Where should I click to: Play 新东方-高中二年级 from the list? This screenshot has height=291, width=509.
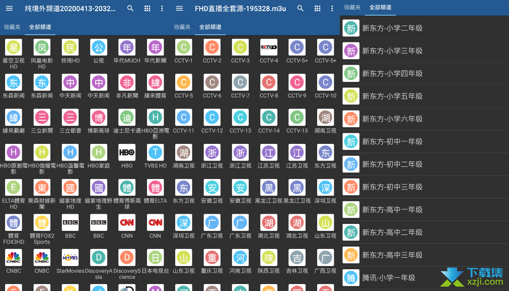(x=424, y=233)
